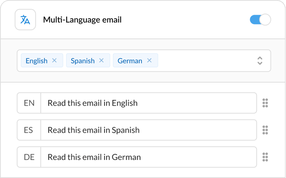Screen dimensions: 286x178
Task: Remove the German language tag
Action: point(149,60)
